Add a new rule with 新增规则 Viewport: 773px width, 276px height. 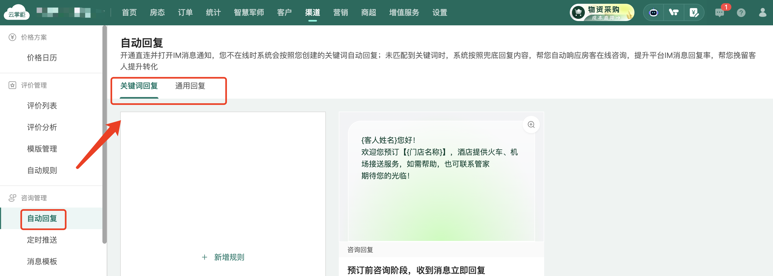click(x=223, y=257)
